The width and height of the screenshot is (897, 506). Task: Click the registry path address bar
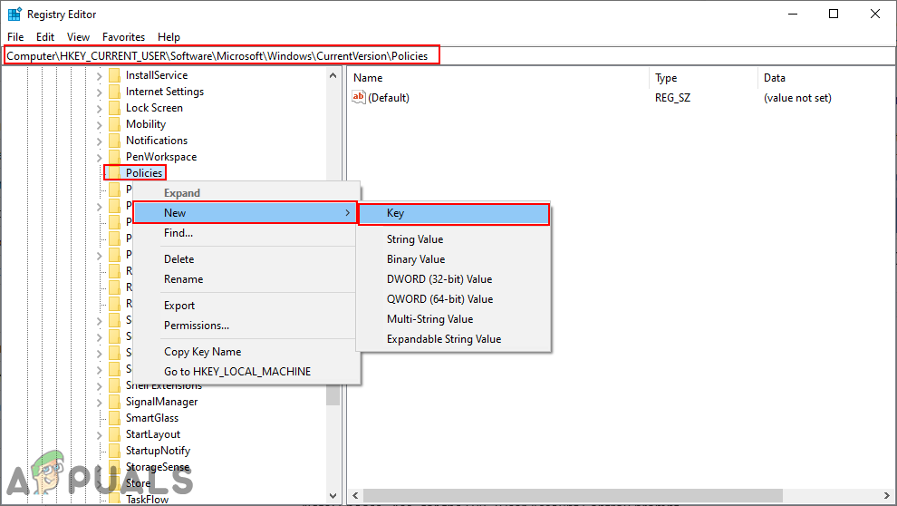[x=448, y=56]
